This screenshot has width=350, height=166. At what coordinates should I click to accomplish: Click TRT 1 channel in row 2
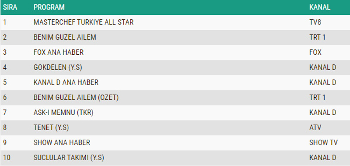[318, 37]
